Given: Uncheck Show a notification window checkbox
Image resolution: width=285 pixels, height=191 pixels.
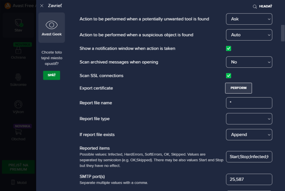Looking at the screenshot, I should point(229,48).
